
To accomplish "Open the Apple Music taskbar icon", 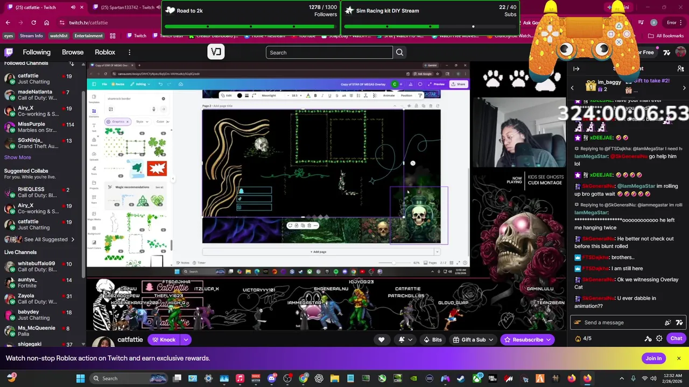I will coord(240,378).
